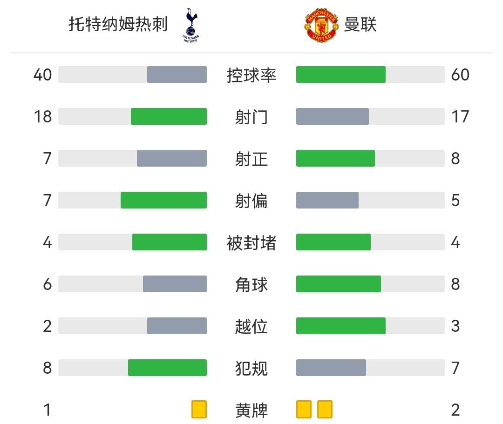Click the Manchester United club crest

click(x=321, y=25)
